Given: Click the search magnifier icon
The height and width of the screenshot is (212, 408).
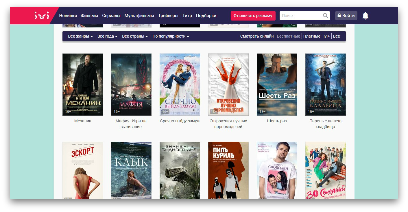Looking at the screenshot, I should (325, 16).
